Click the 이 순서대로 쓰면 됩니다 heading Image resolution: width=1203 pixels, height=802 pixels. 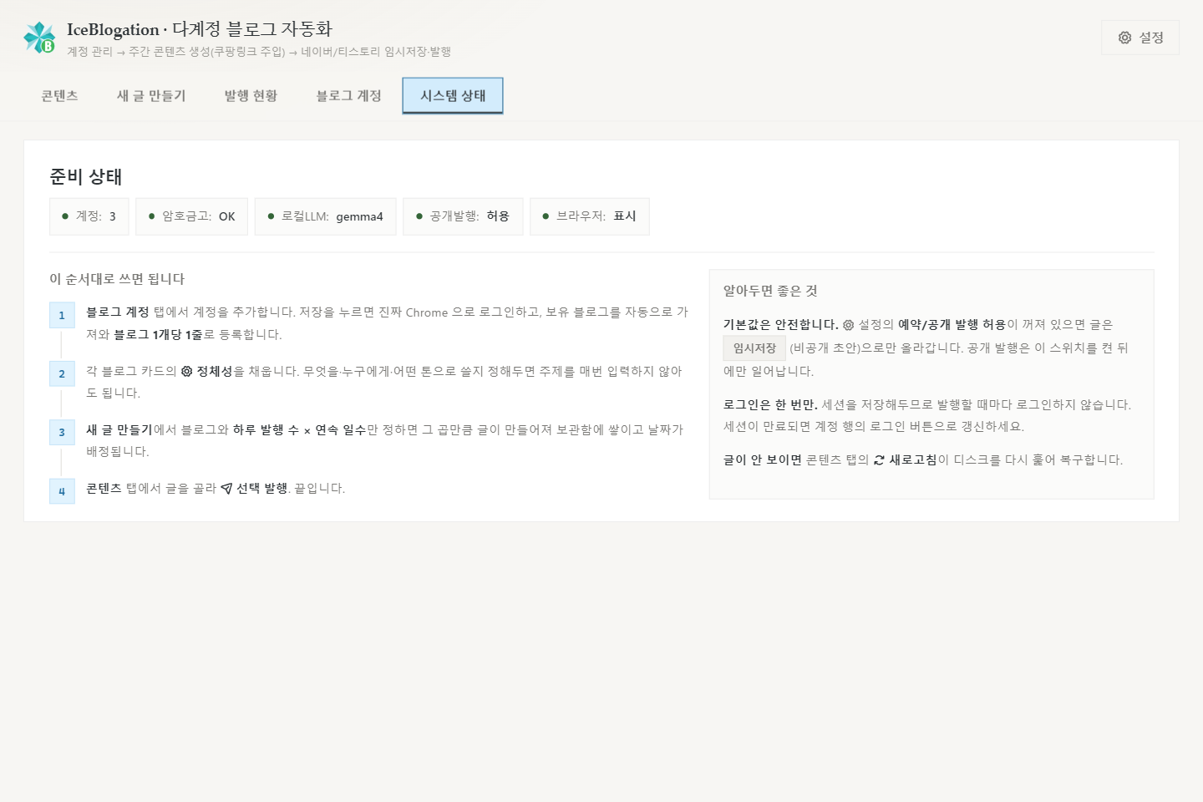click(117, 279)
